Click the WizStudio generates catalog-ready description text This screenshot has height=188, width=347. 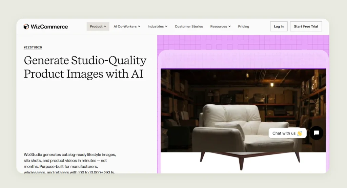(70, 163)
